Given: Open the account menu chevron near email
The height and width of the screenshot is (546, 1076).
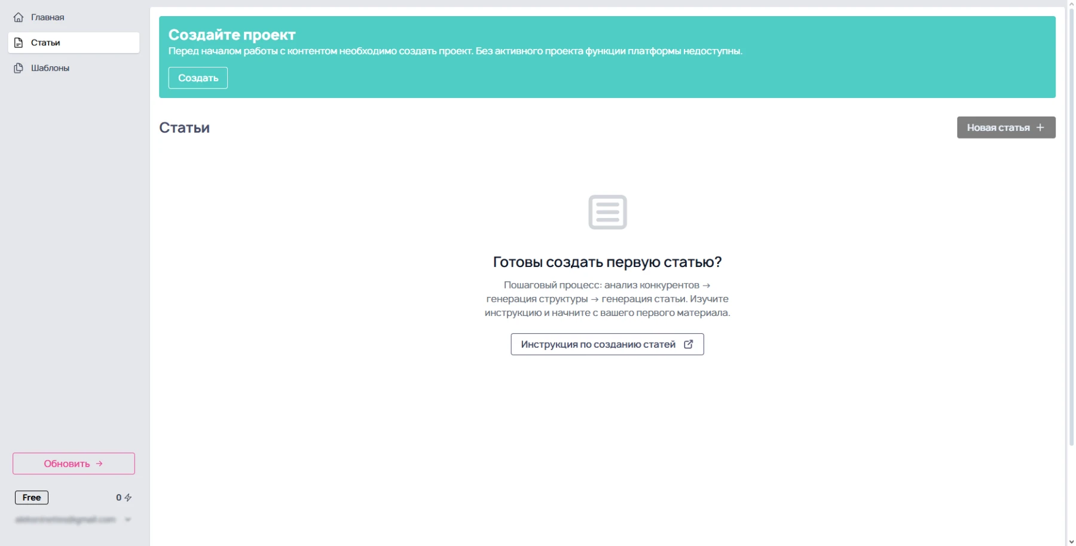Looking at the screenshot, I should [127, 520].
